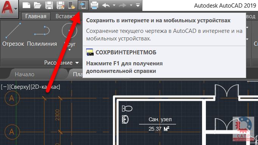Viewport: 258px width, 145px height.
Task: Click the Сан. узел room label
Action: [160, 119]
